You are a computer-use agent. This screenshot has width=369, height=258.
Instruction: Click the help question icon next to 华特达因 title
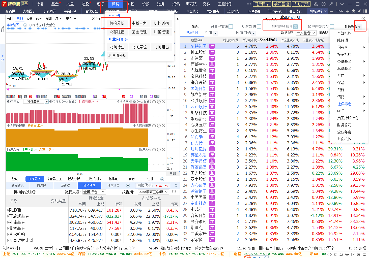coord(363,19)
